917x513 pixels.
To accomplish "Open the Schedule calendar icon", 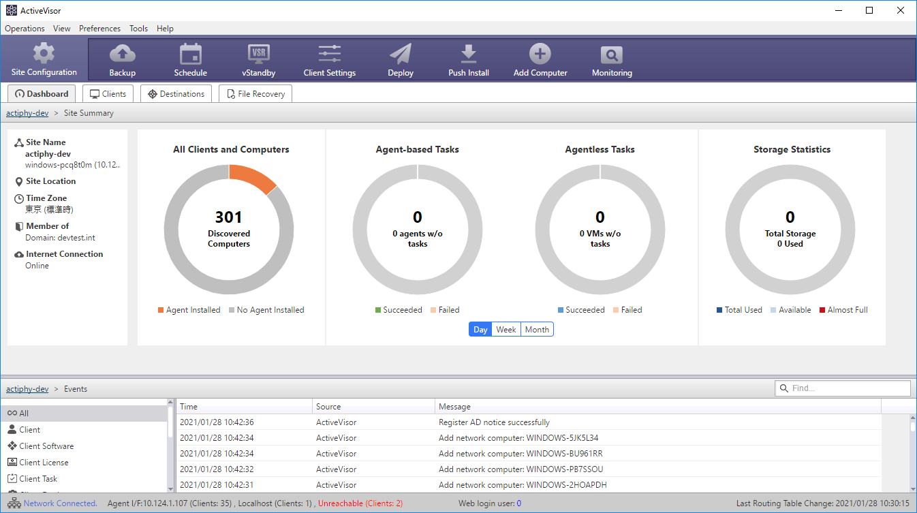I will coord(191,54).
